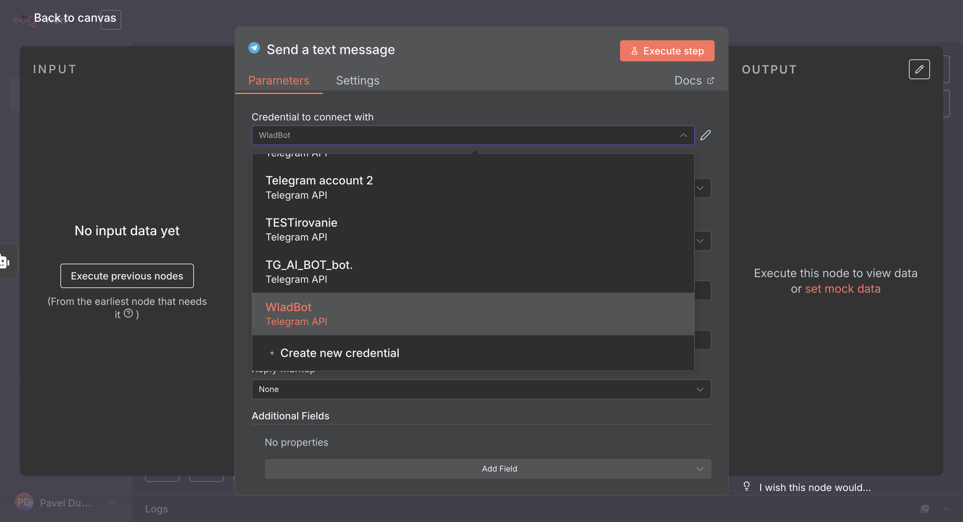Image resolution: width=963 pixels, height=522 pixels.
Task: Select the Parameters tab
Action: pos(278,81)
